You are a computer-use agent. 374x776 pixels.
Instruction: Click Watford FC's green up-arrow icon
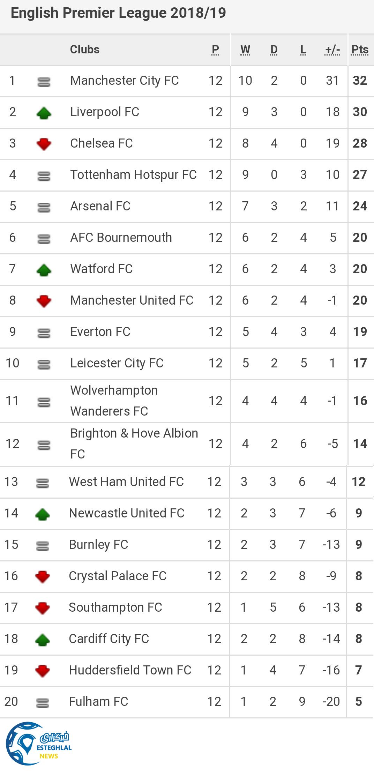coord(44,270)
